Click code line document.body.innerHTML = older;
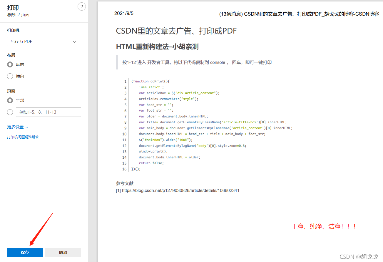This screenshot has height=262, width=383. point(170,157)
